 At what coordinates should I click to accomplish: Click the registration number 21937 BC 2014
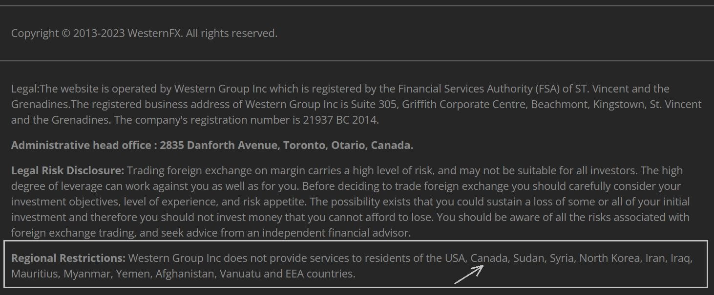340,120
